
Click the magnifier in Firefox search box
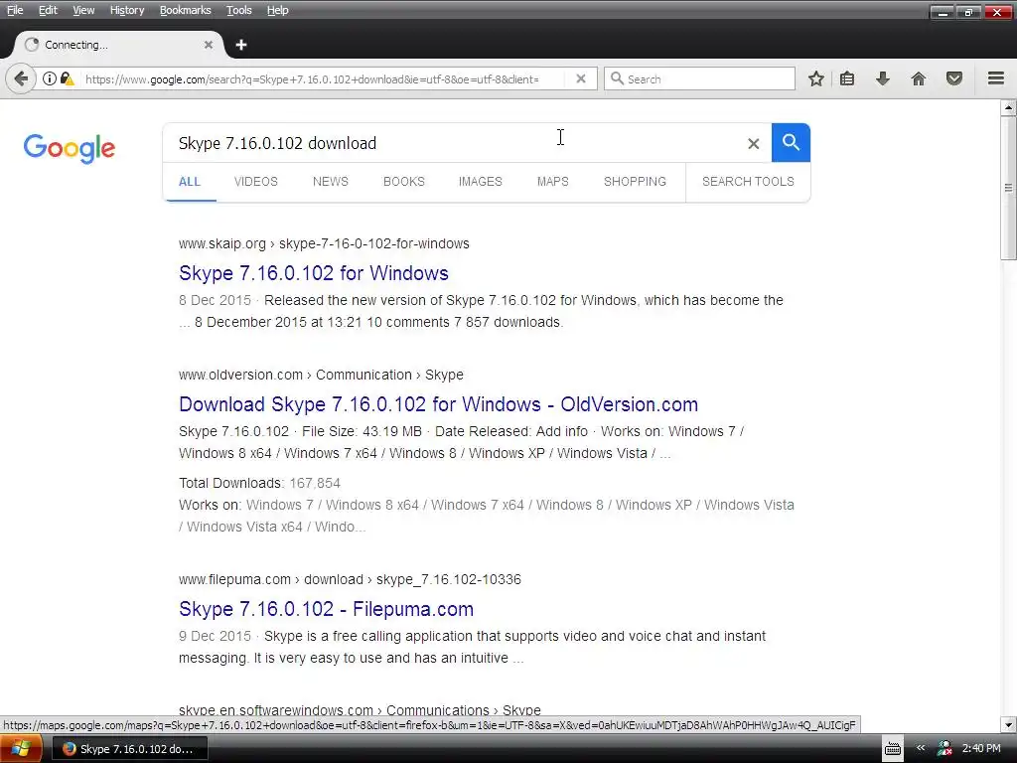(x=617, y=78)
